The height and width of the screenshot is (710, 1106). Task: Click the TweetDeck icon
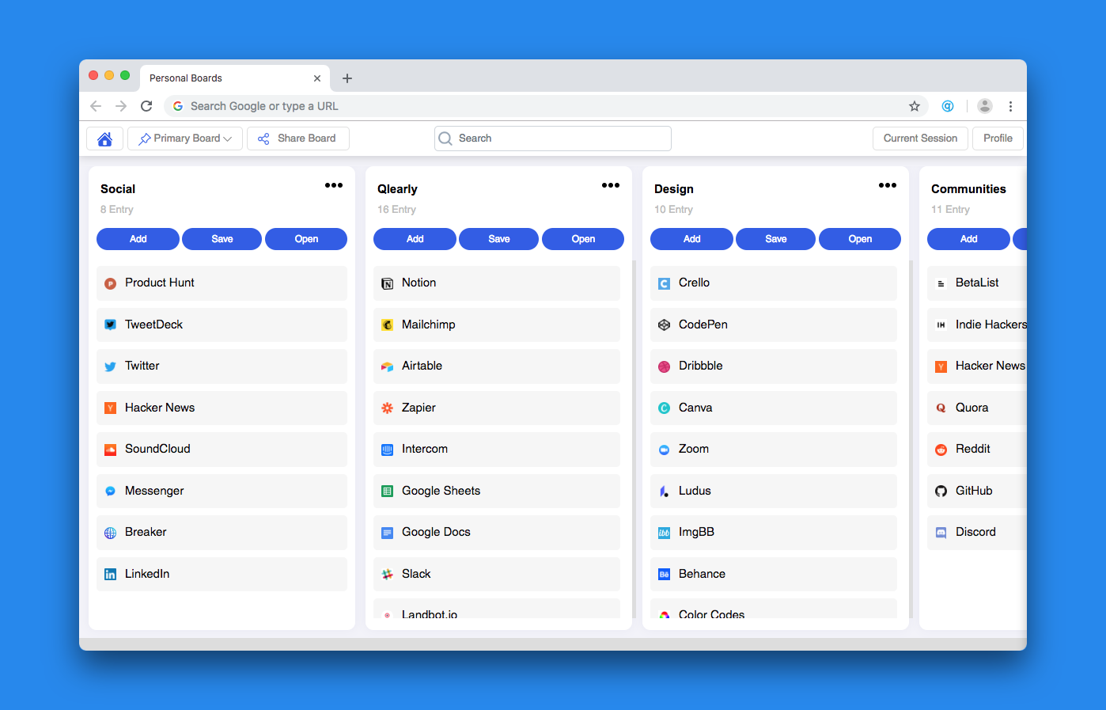point(111,325)
